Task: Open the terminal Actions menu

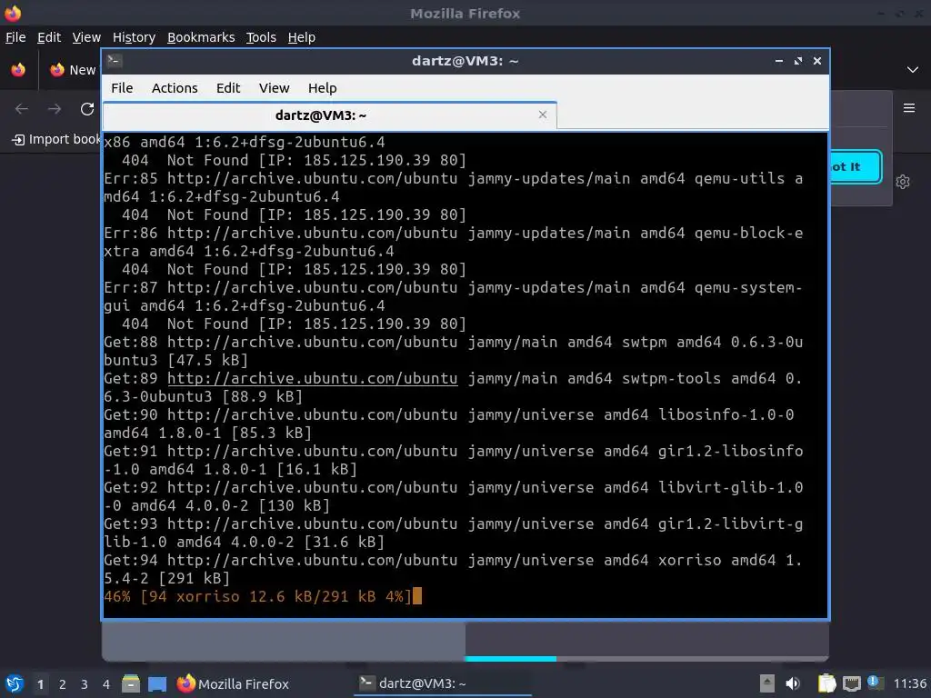Action: pos(175,88)
